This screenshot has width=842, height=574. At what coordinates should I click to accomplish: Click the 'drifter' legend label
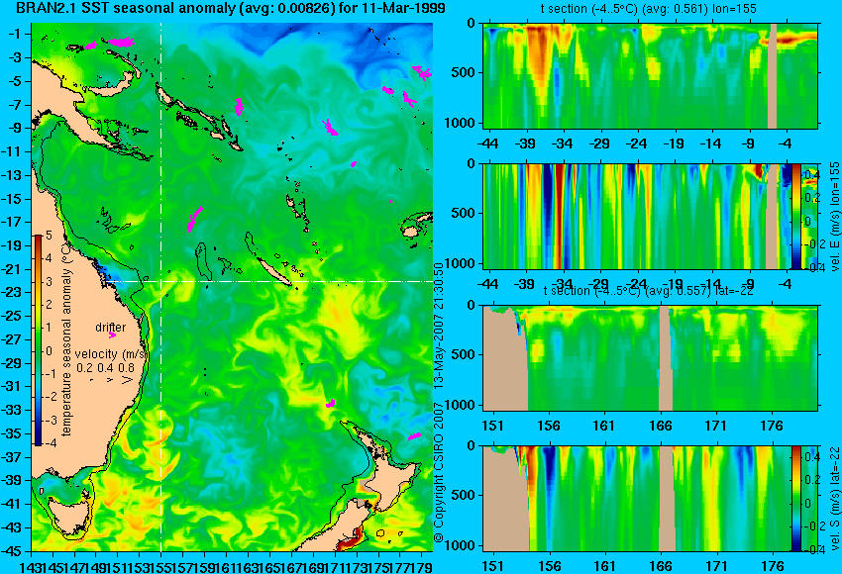[x=111, y=327]
